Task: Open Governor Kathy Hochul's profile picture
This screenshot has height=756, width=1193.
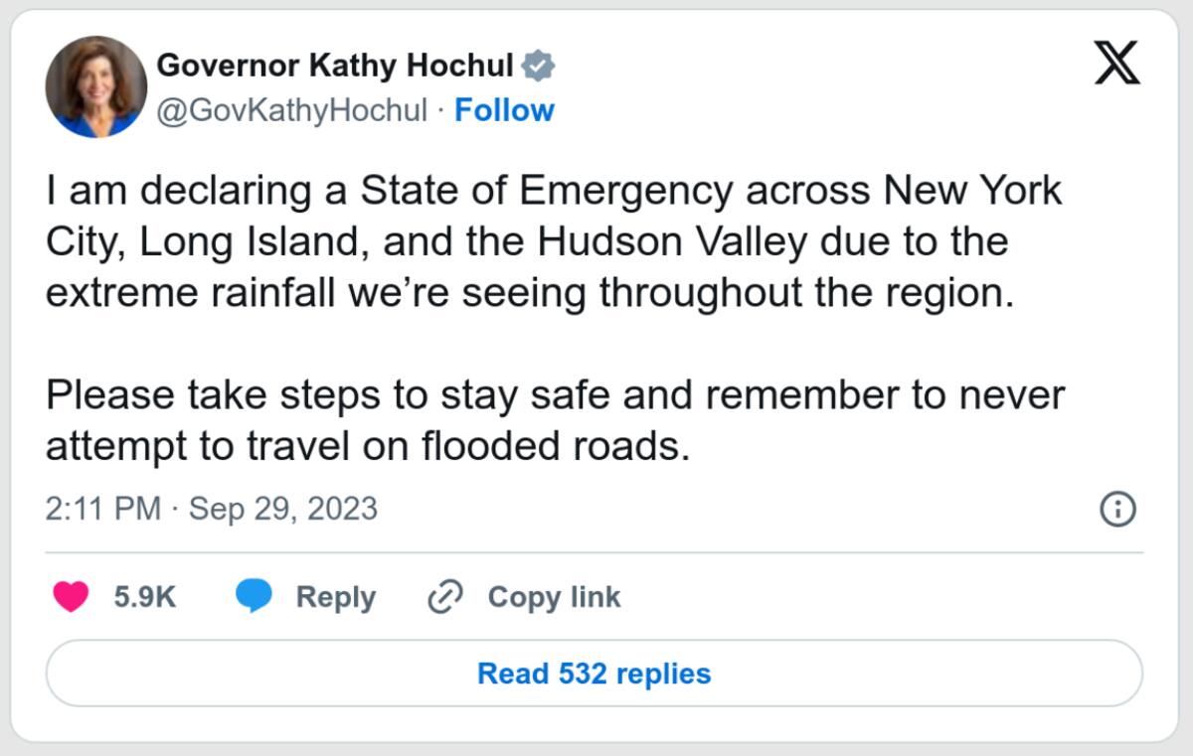Action: [96, 87]
